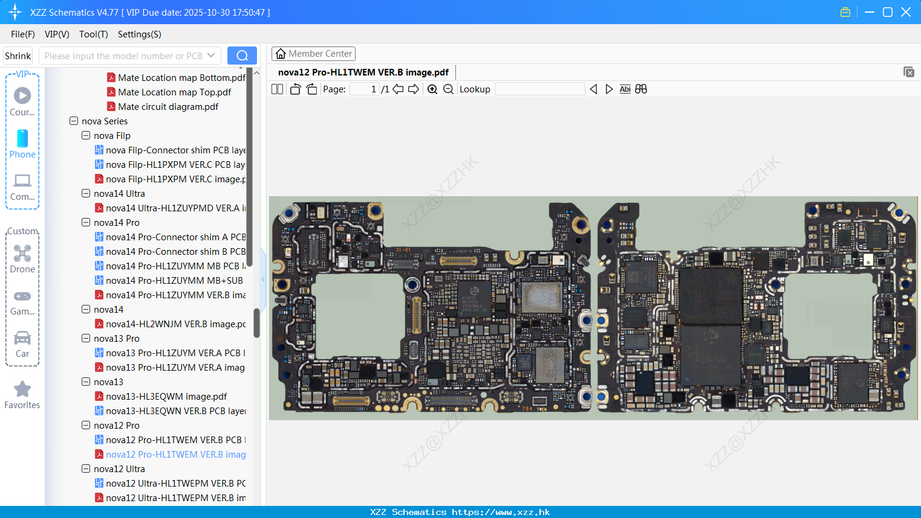Screen dimensions: 921x518
Task: Open the Tool(T) menu
Action: point(94,34)
